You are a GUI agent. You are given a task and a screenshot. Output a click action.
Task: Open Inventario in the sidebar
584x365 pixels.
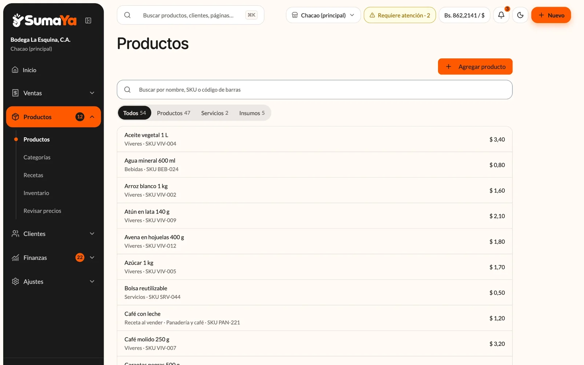point(36,193)
